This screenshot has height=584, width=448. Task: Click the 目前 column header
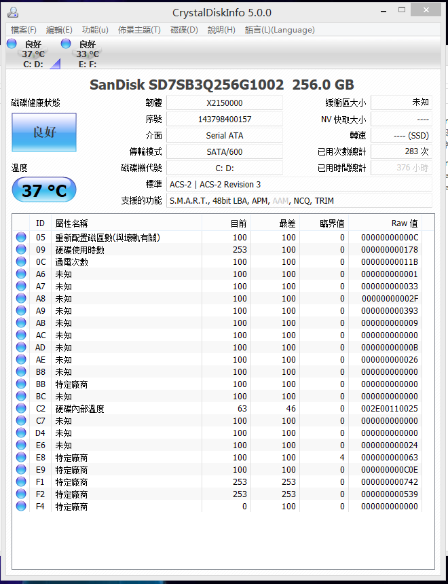(x=227, y=223)
